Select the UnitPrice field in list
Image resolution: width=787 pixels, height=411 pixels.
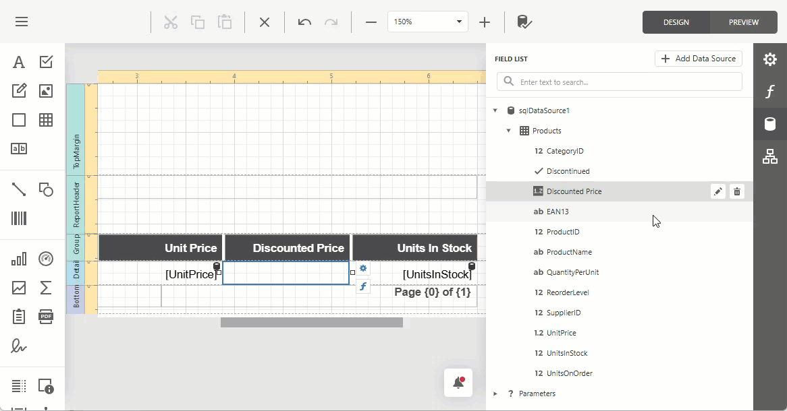pos(620,333)
